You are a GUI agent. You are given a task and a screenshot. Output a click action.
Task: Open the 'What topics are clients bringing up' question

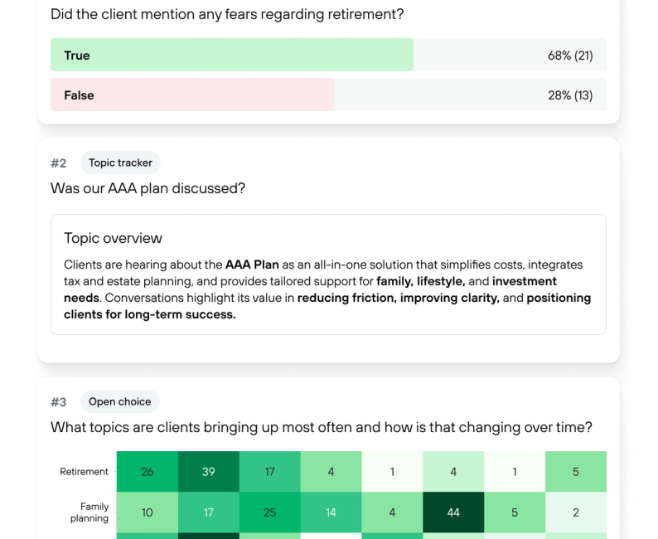(x=321, y=428)
